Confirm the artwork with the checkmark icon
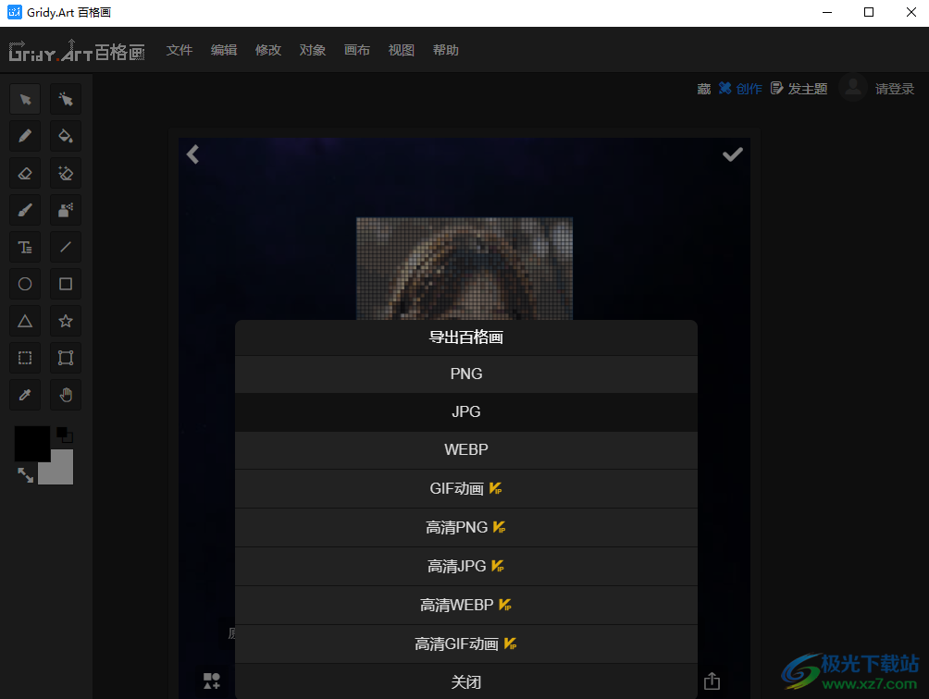Screen dimensions: 929x699 [x=732, y=154]
